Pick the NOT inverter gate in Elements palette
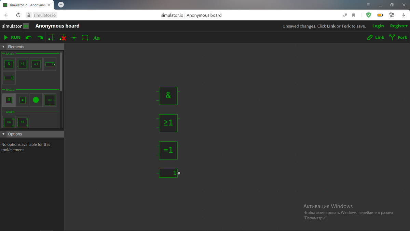 50,64
